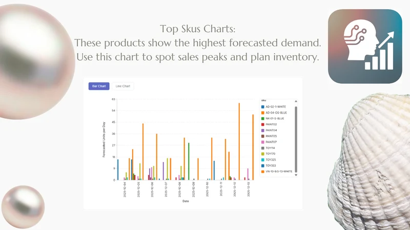410x230 pixels.
Task: Click the Top Skus Charts heading
Action: [x=198, y=29]
